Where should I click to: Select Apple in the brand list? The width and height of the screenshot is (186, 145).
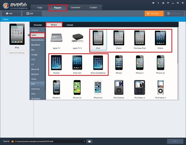pyautogui.click(x=38, y=35)
